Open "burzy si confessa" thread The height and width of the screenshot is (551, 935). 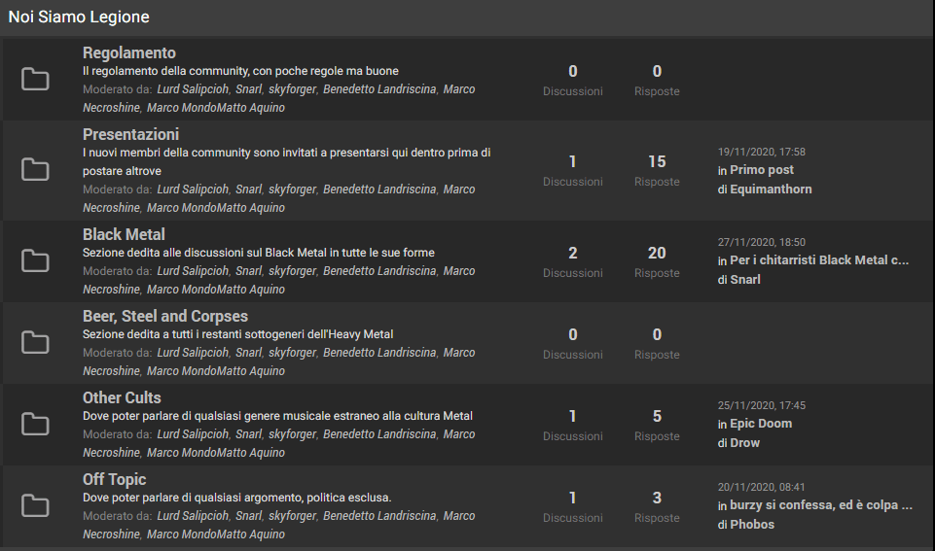(x=821, y=505)
